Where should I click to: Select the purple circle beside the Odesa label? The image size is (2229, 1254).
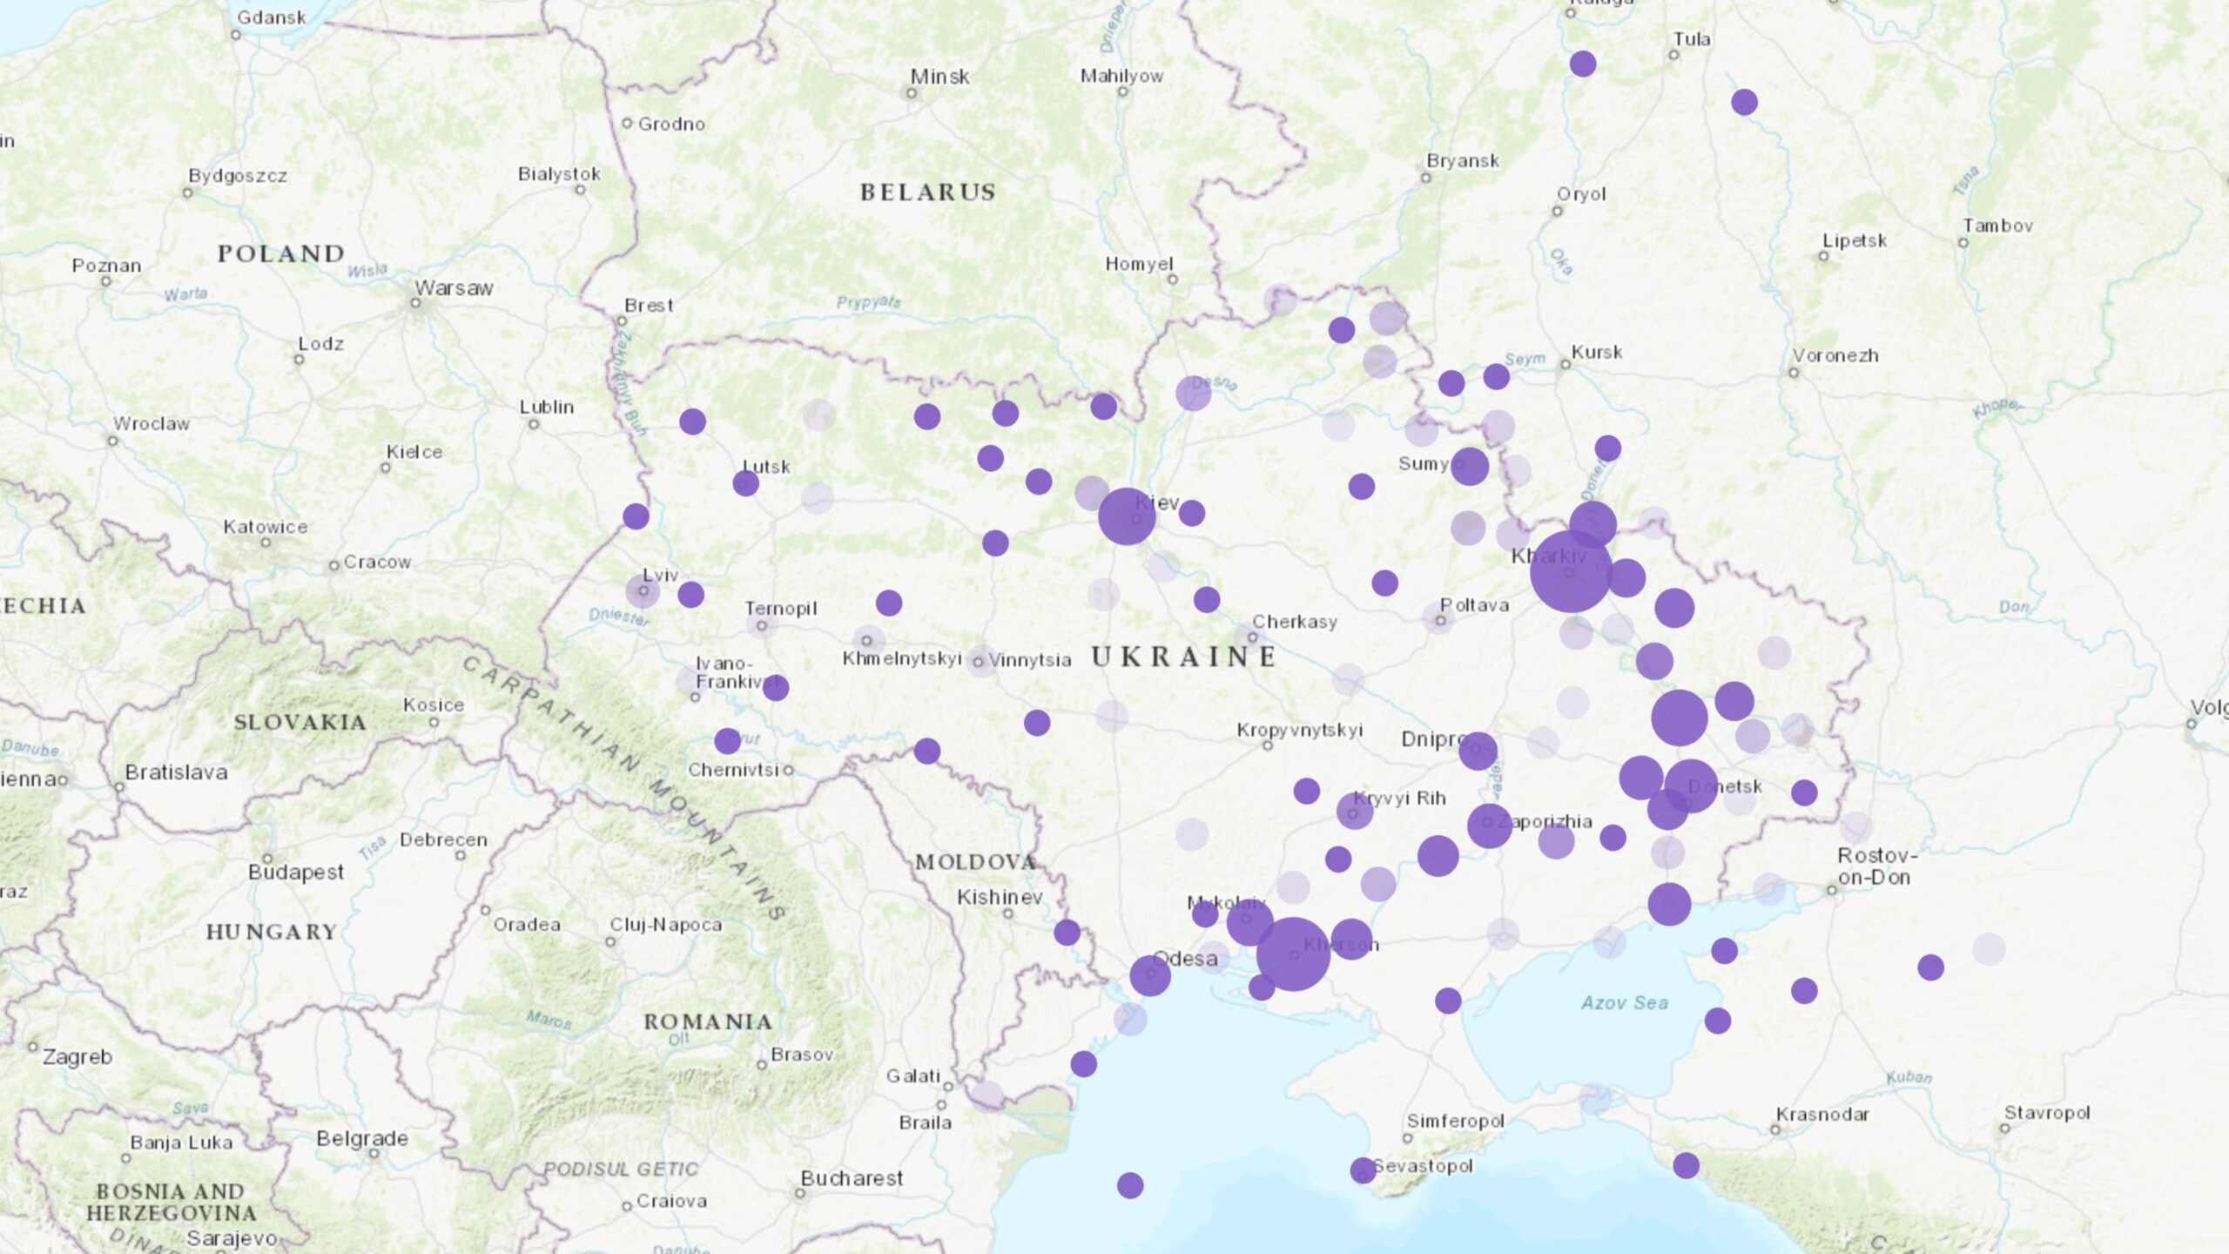pyautogui.click(x=1150, y=975)
